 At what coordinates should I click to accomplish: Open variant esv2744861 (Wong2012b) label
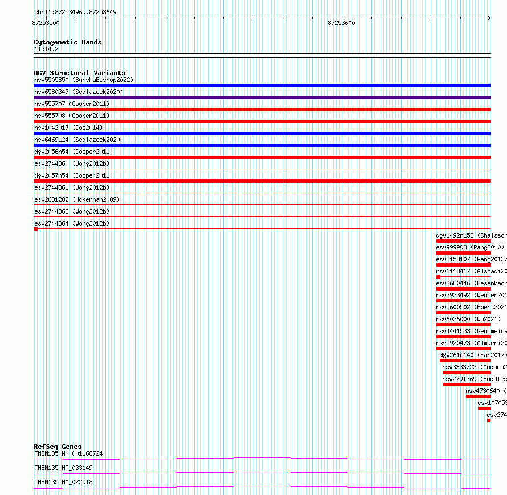pos(72,187)
